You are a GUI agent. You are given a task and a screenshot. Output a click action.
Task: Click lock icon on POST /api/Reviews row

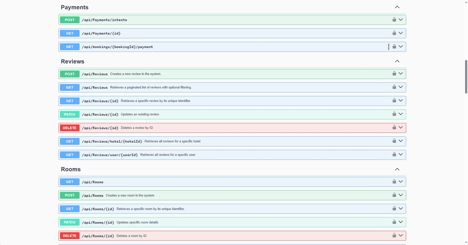coord(394,74)
